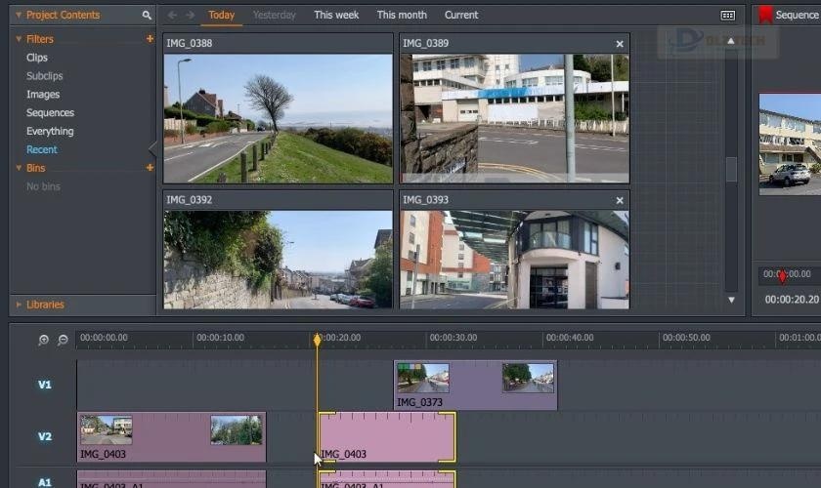
Task: Select the Subclips filter
Action: click(45, 76)
